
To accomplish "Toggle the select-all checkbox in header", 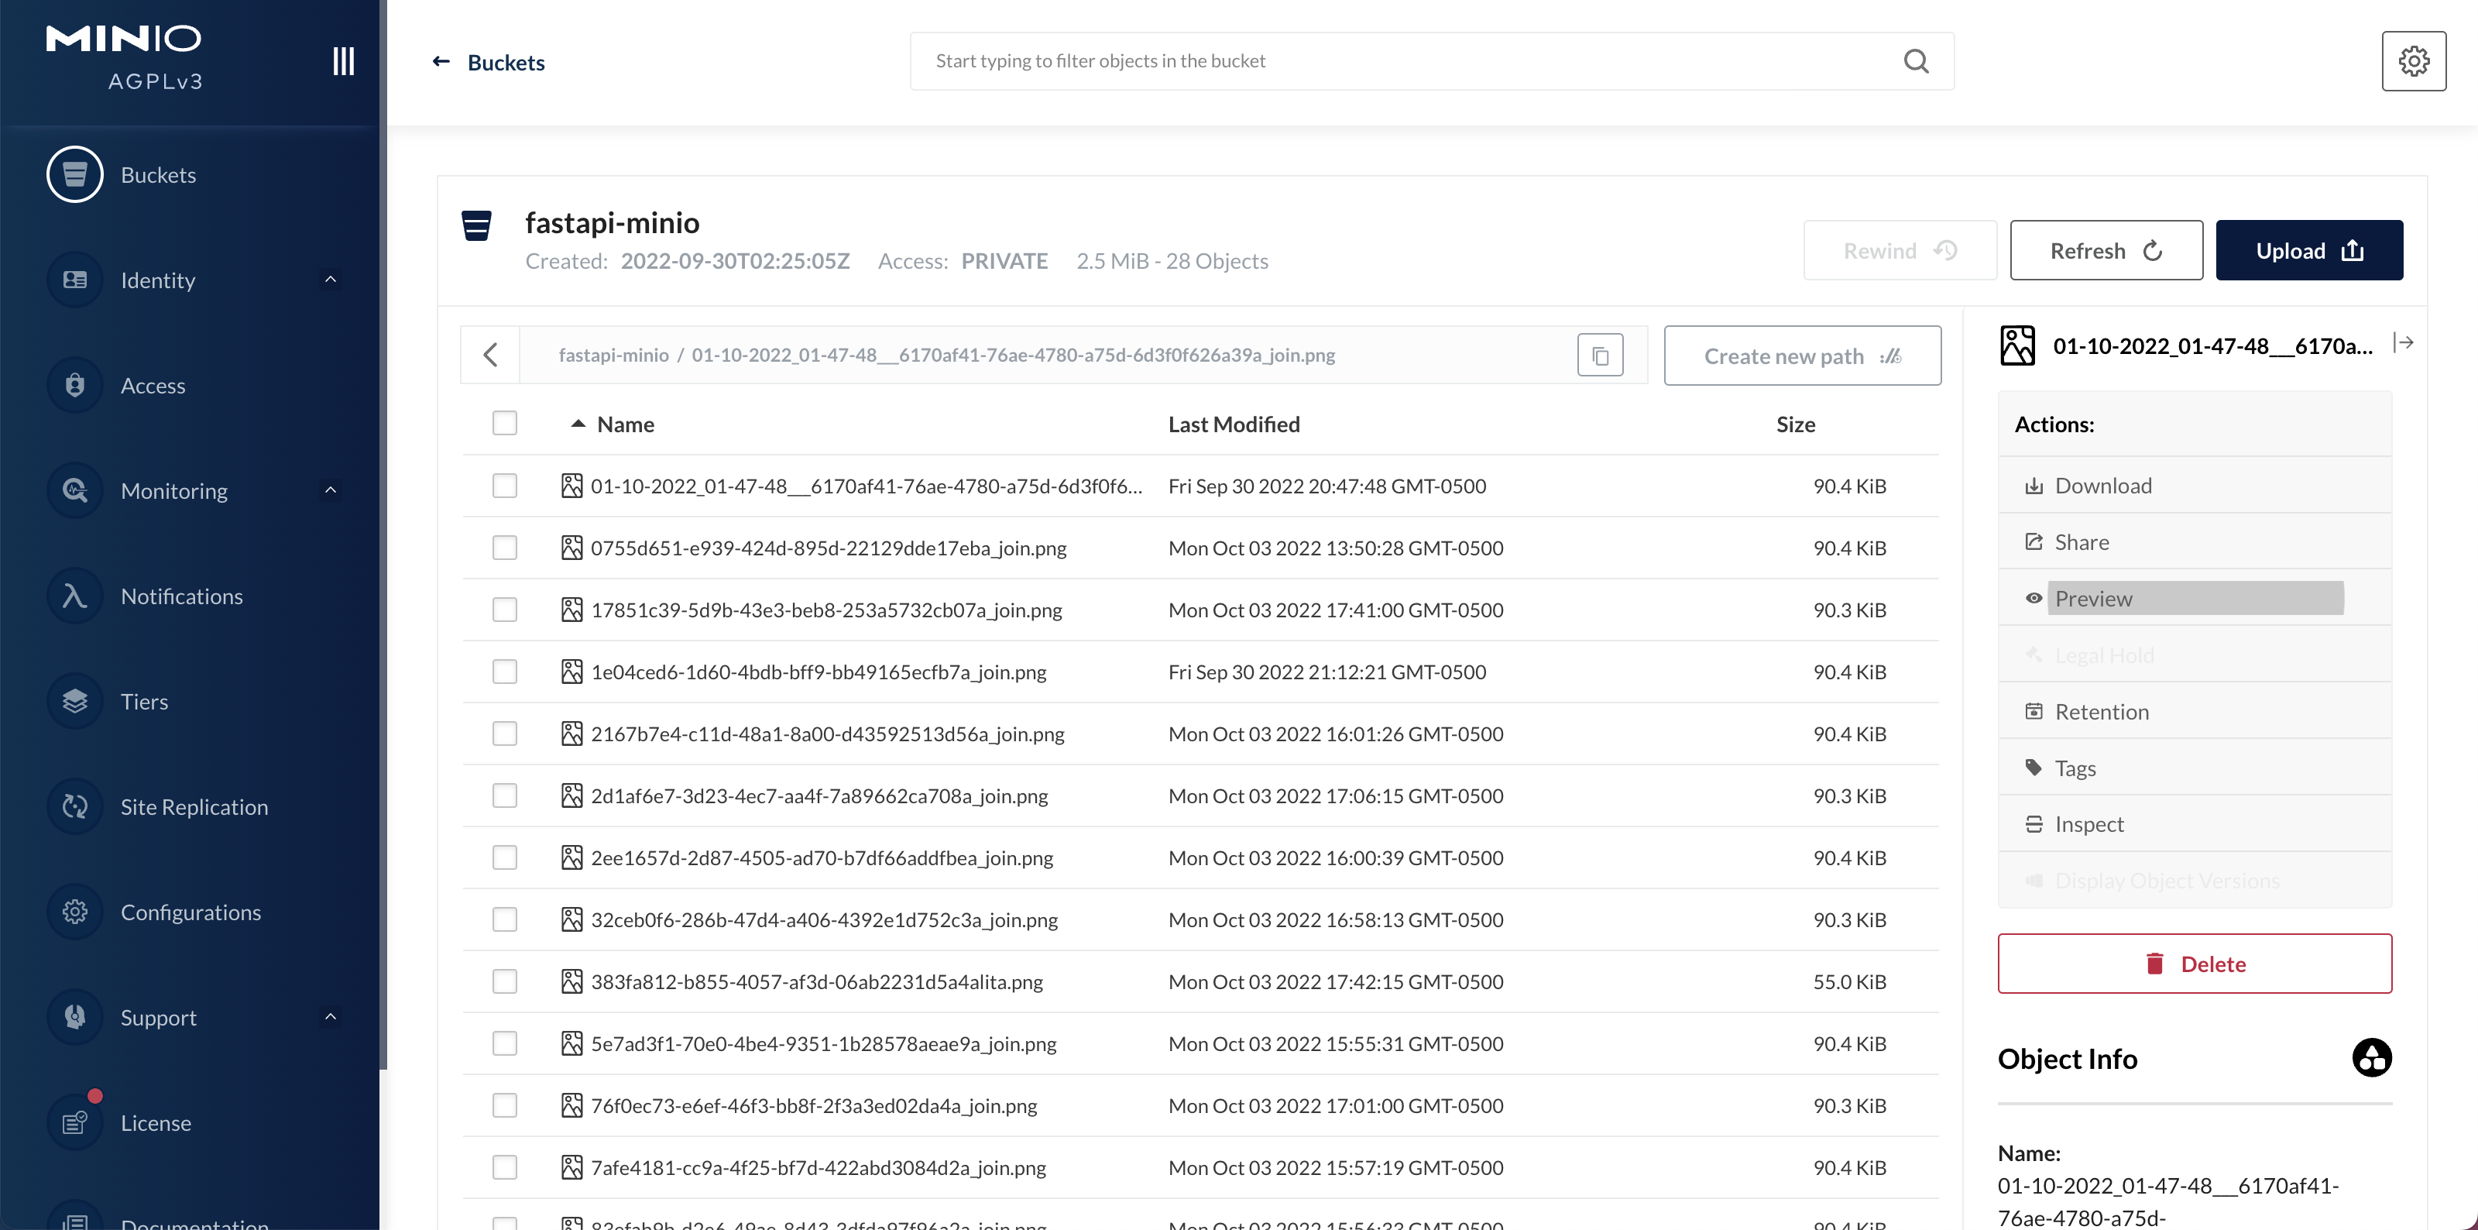I will [x=505, y=424].
